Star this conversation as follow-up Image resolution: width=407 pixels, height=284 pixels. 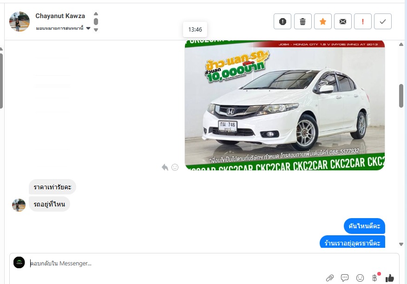click(x=322, y=21)
